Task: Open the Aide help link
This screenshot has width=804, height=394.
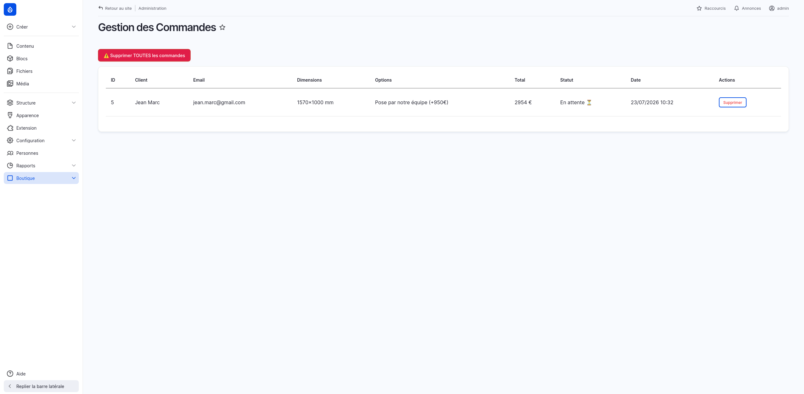Action: pos(41,374)
